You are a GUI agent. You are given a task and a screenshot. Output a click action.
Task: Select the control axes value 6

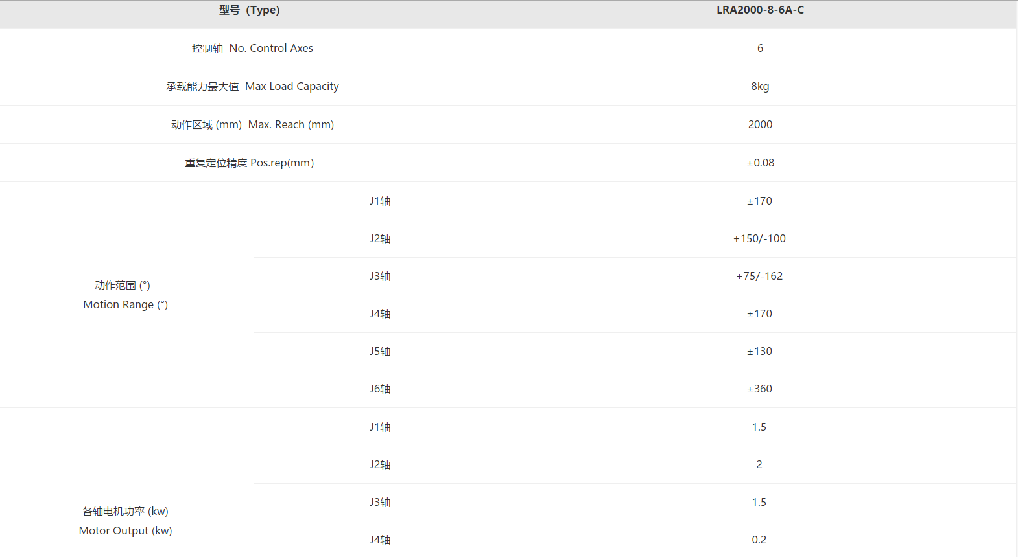[760, 49]
